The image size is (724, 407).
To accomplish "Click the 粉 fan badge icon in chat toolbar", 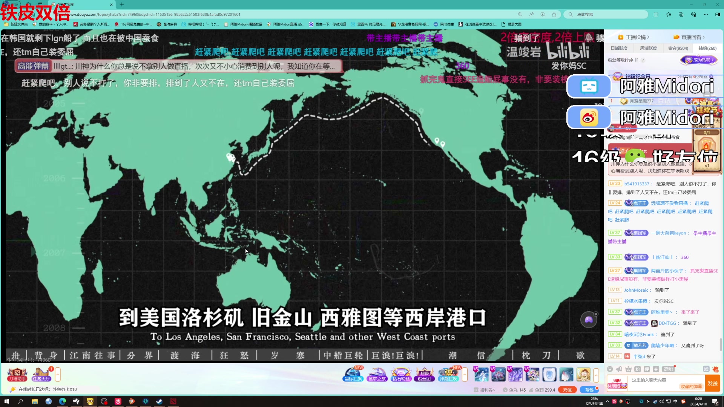I will coord(638,369).
